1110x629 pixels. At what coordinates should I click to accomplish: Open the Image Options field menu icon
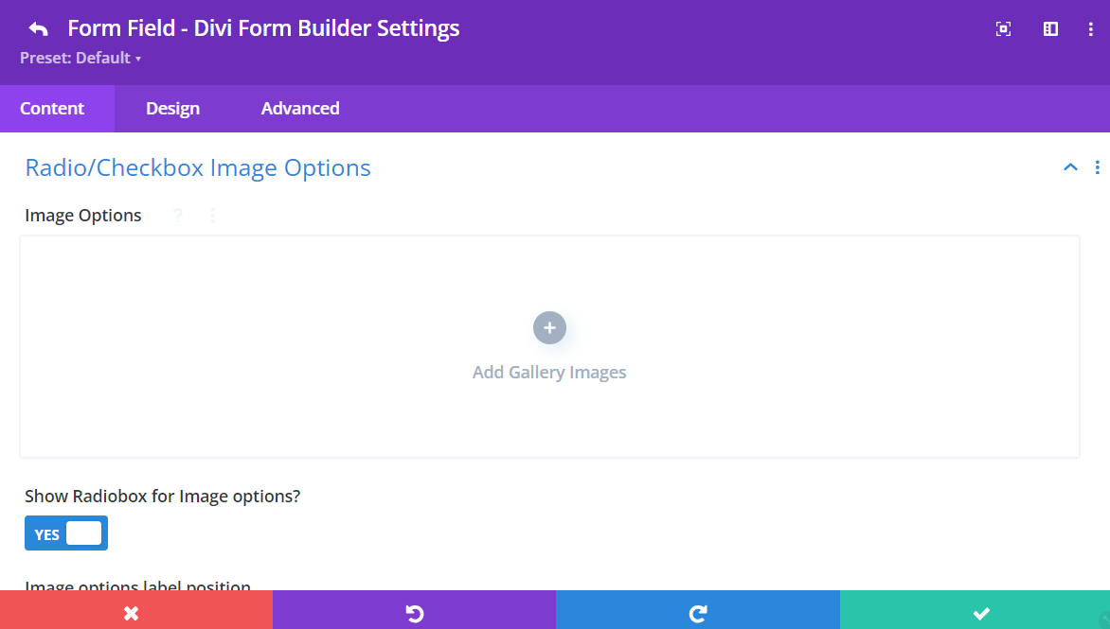212,216
